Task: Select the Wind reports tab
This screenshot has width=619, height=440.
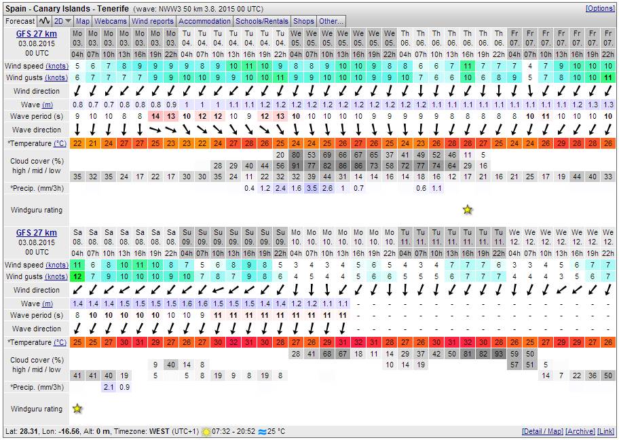Action: point(153,21)
